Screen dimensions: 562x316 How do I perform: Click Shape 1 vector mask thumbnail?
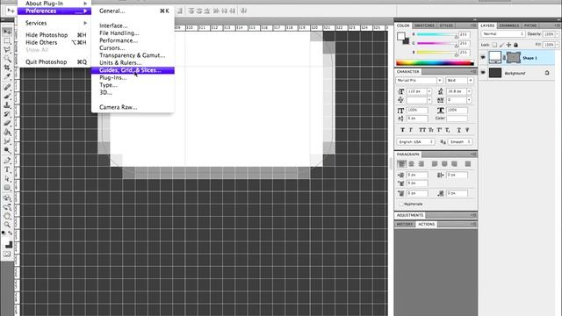point(513,57)
